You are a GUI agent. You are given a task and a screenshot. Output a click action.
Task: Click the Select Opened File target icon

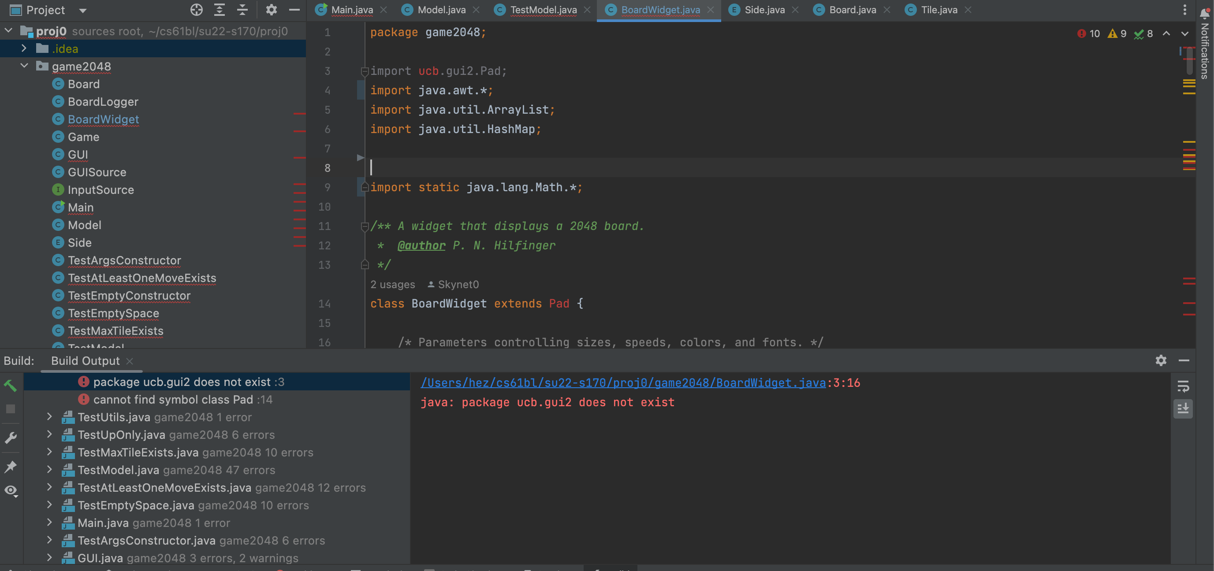(197, 10)
